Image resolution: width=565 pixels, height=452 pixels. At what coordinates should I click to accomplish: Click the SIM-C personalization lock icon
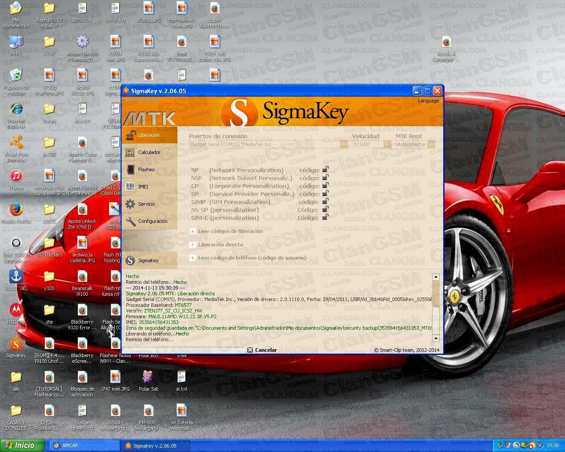tap(325, 217)
